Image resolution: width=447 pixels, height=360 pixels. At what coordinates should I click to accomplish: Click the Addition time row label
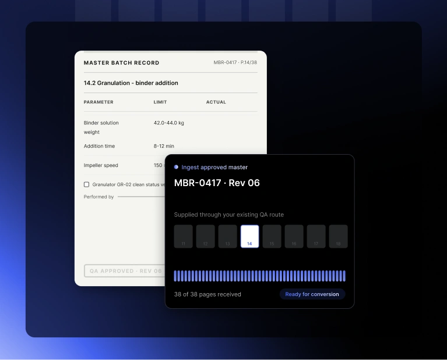coord(99,146)
